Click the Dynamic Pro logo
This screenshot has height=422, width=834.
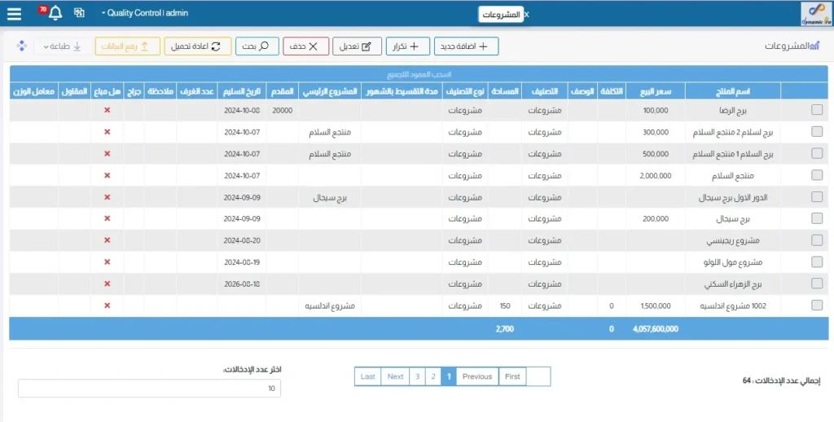coord(816,14)
